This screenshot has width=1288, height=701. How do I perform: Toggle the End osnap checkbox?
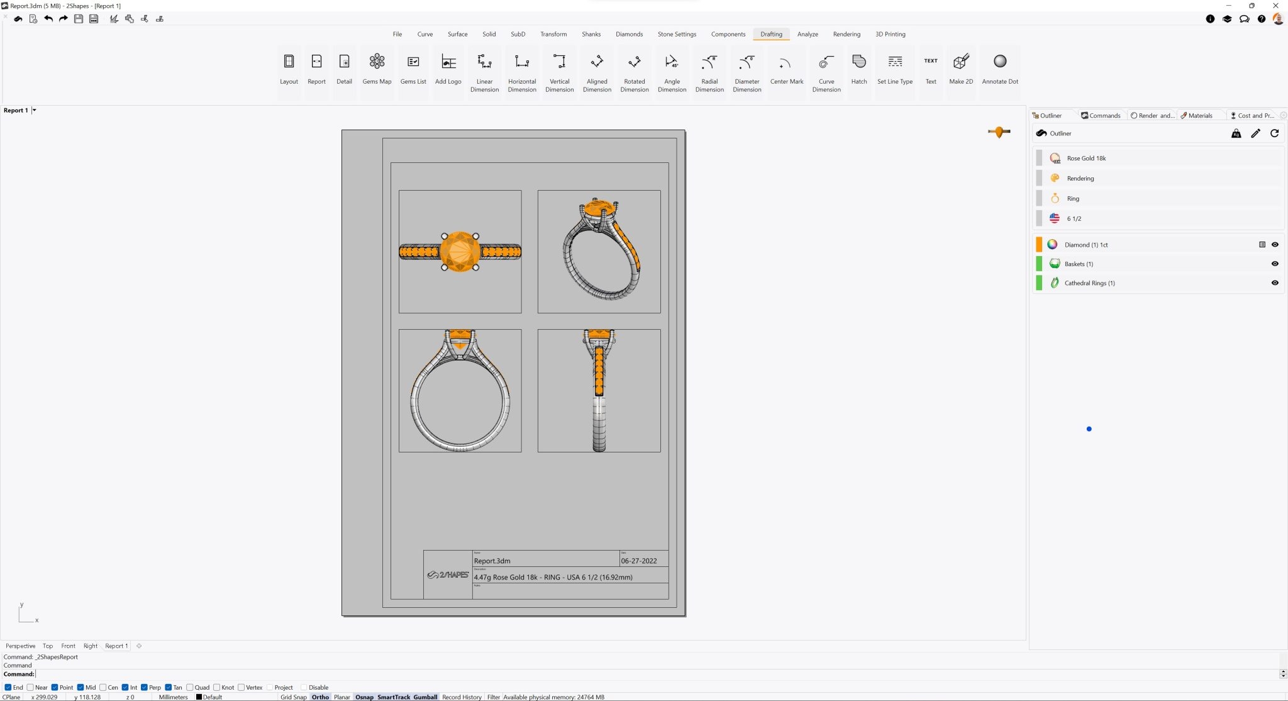tap(8, 687)
